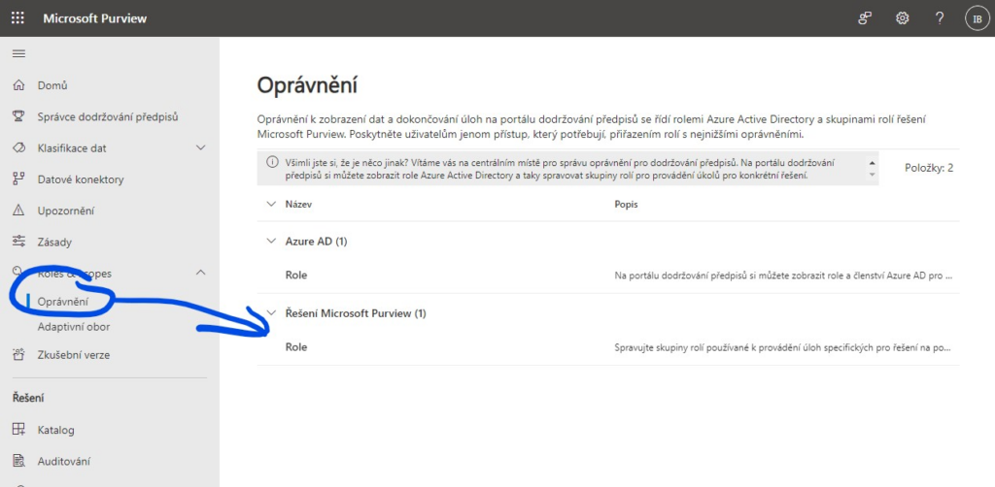Go to Domů in sidebar
The width and height of the screenshot is (995, 487).
[52, 85]
